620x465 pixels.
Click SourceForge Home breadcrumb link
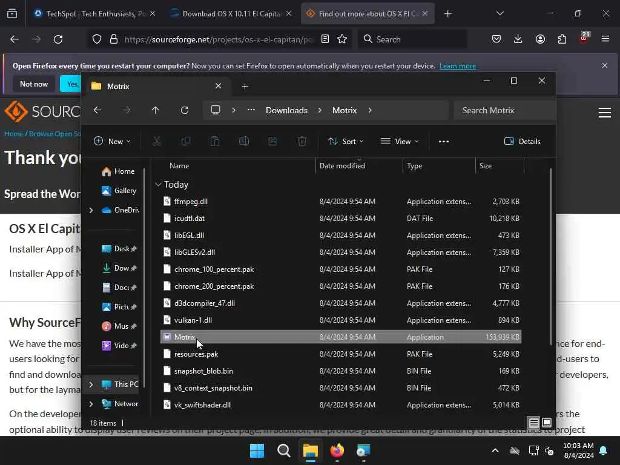[x=14, y=134]
